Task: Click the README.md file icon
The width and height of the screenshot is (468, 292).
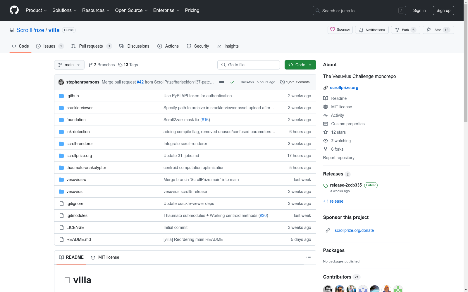Action: pos(61,239)
